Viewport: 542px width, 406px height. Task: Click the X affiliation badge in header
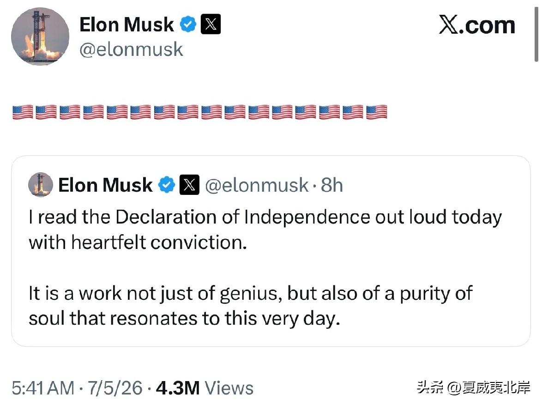(x=211, y=24)
